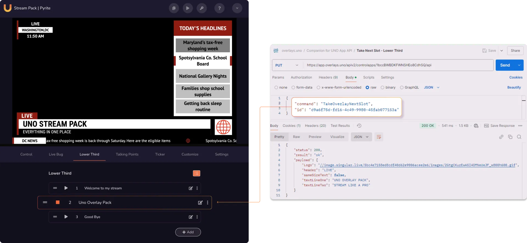Screen dimensions: 527x243
Task: Open the Settings tab in Stream Pack
Action: 222,154
